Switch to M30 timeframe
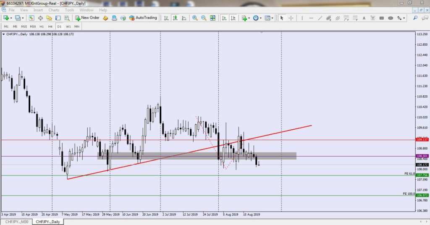 pyautogui.click(x=33, y=26)
